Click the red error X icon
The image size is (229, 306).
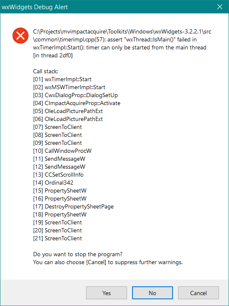coord(20,36)
